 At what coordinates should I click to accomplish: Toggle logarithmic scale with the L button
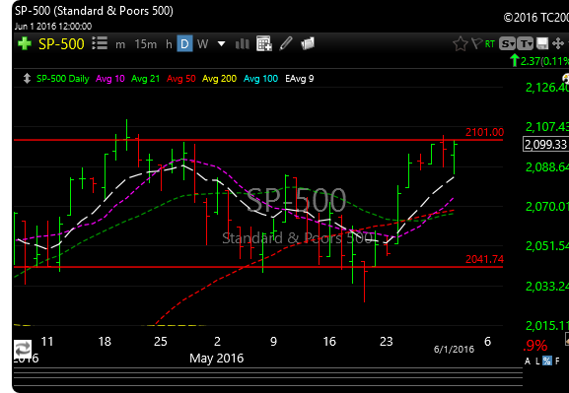tap(537, 360)
